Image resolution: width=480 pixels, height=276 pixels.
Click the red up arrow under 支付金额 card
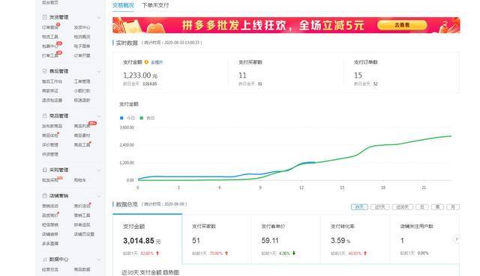point(157,253)
